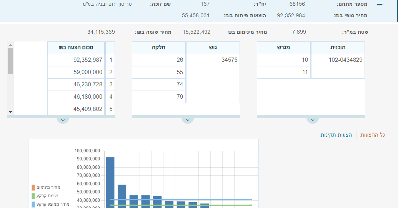Click the מגרש column header

click(283, 48)
